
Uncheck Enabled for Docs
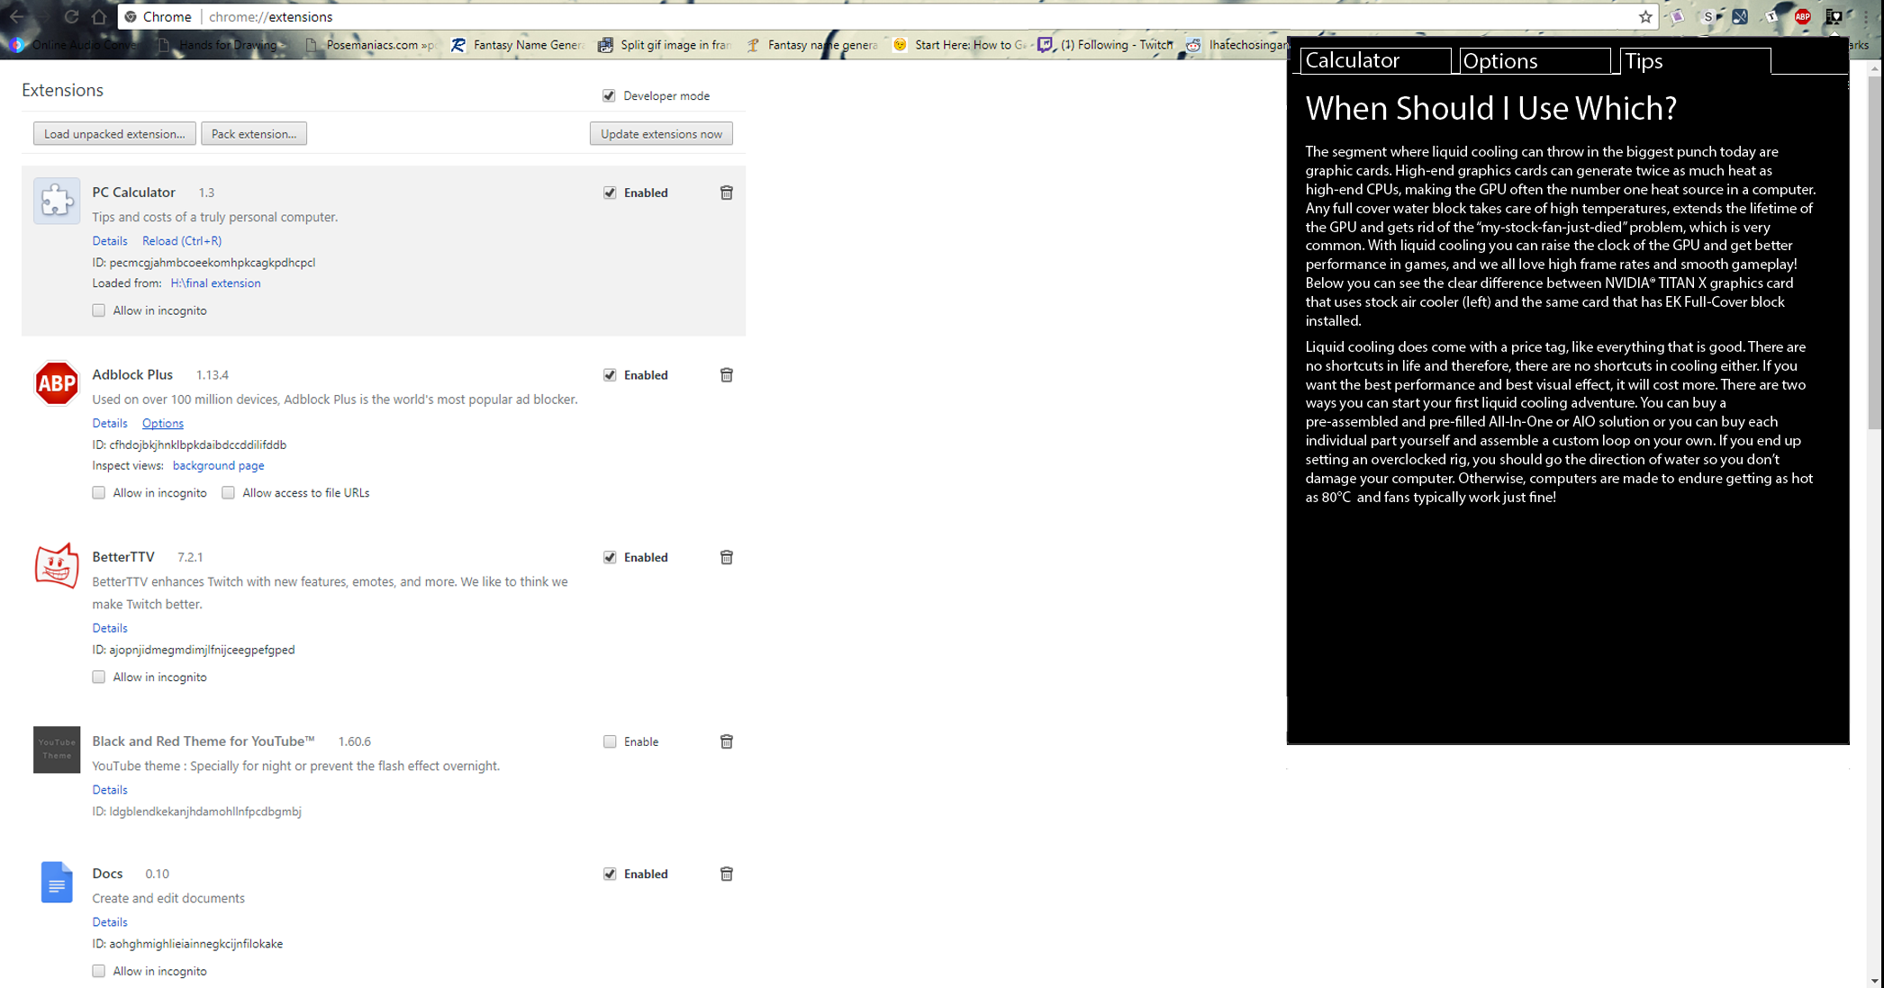pyautogui.click(x=610, y=874)
